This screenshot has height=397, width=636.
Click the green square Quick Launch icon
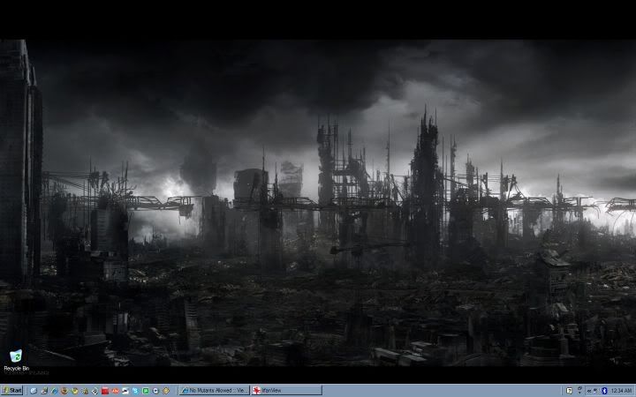coord(146,391)
